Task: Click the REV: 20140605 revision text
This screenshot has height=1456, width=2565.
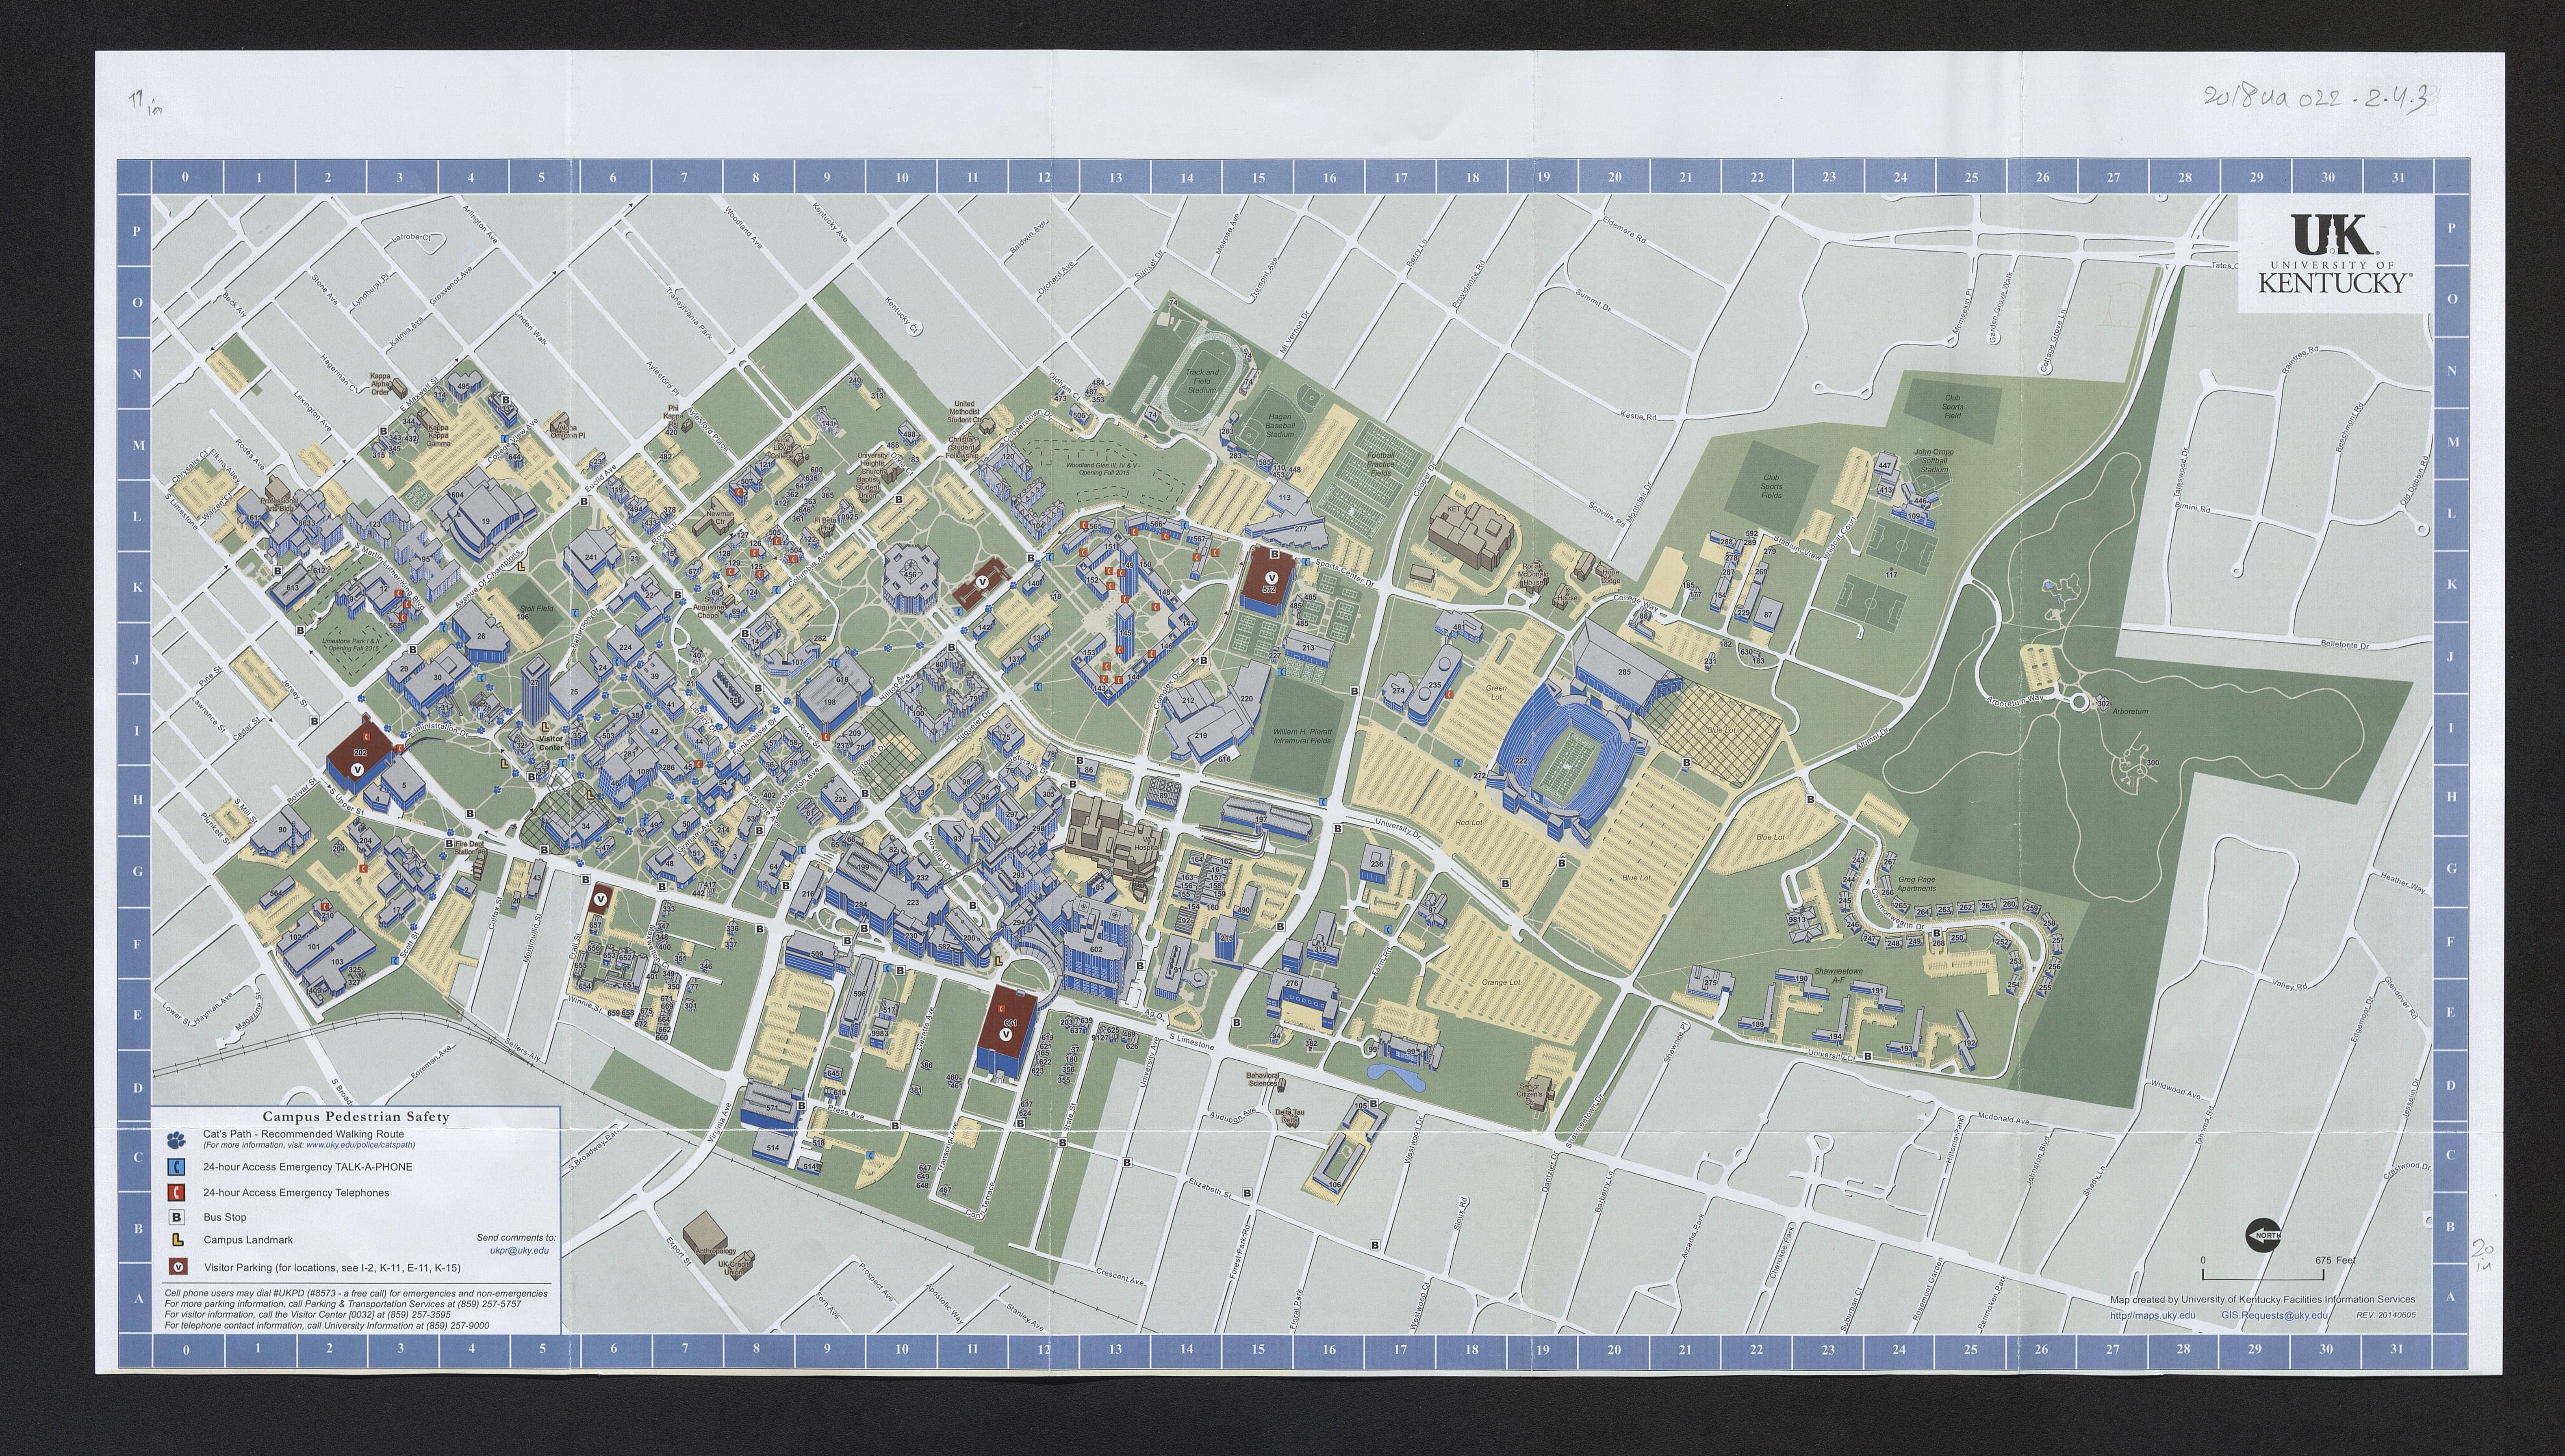Action: click(2386, 1315)
